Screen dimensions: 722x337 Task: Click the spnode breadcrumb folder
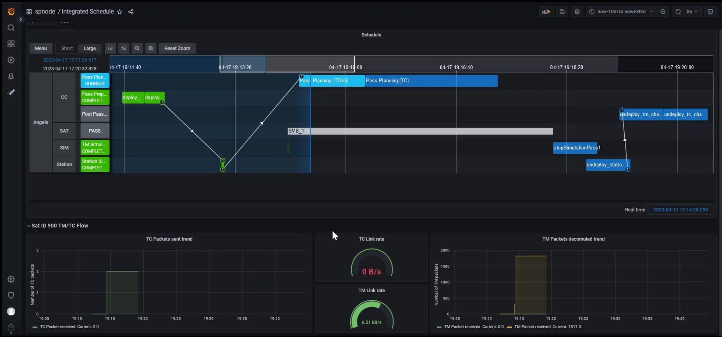coord(45,12)
